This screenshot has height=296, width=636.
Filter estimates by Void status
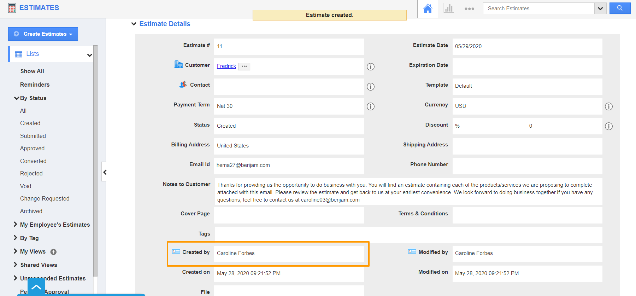pyautogui.click(x=25, y=186)
